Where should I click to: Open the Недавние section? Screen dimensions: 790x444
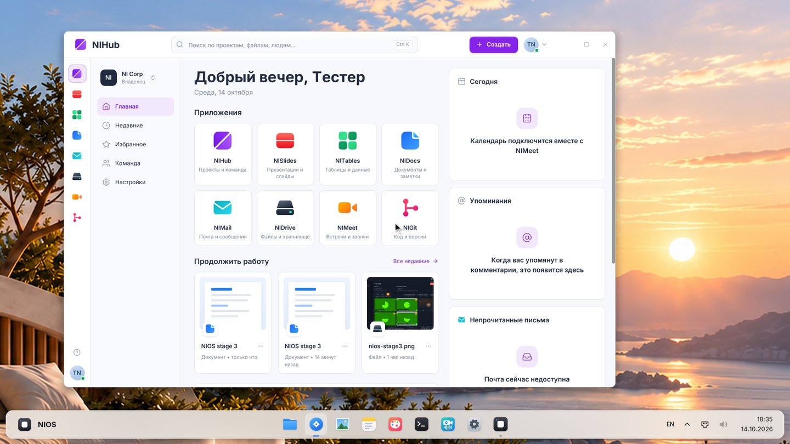[136, 126]
